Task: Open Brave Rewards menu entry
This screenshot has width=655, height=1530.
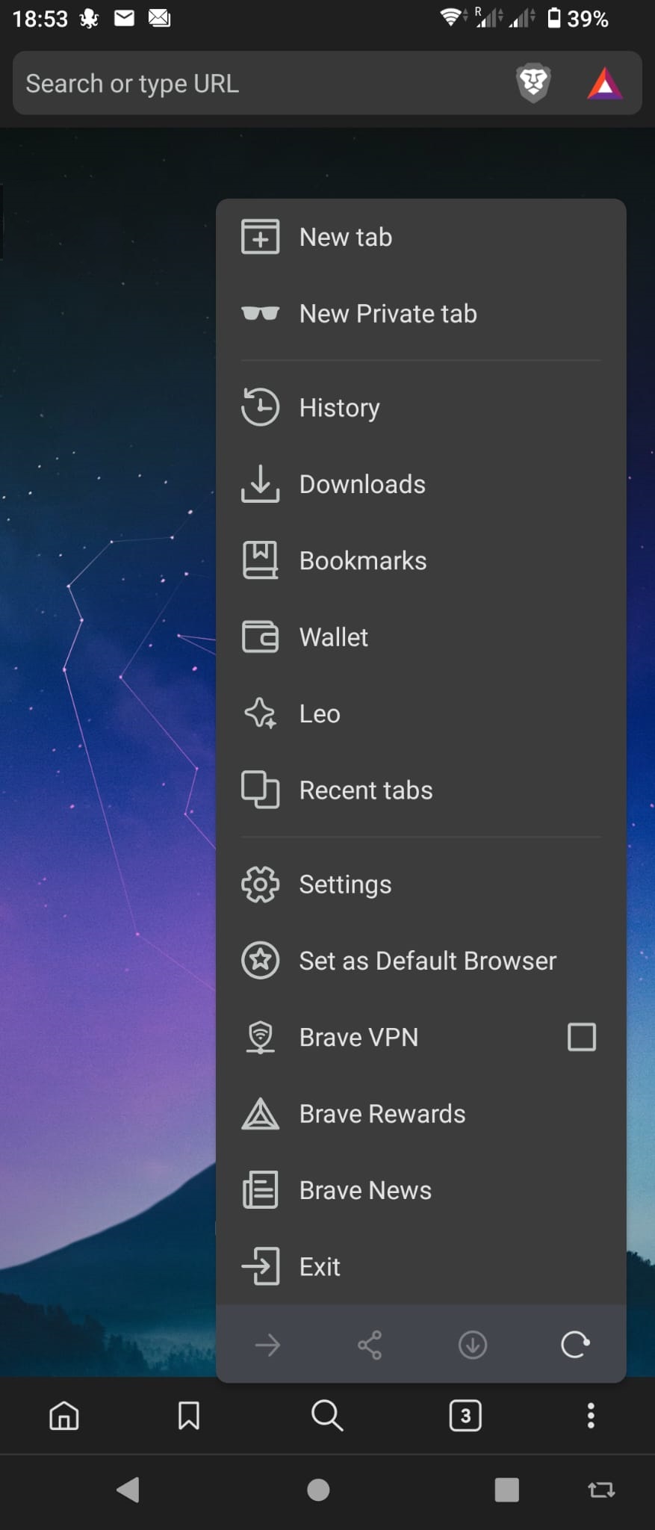Action: pyautogui.click(x=420, y=1114)
